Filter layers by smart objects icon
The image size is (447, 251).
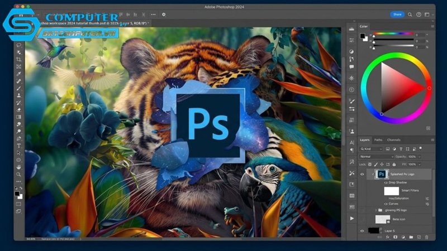pyautogui.click(x=414, y=149)
